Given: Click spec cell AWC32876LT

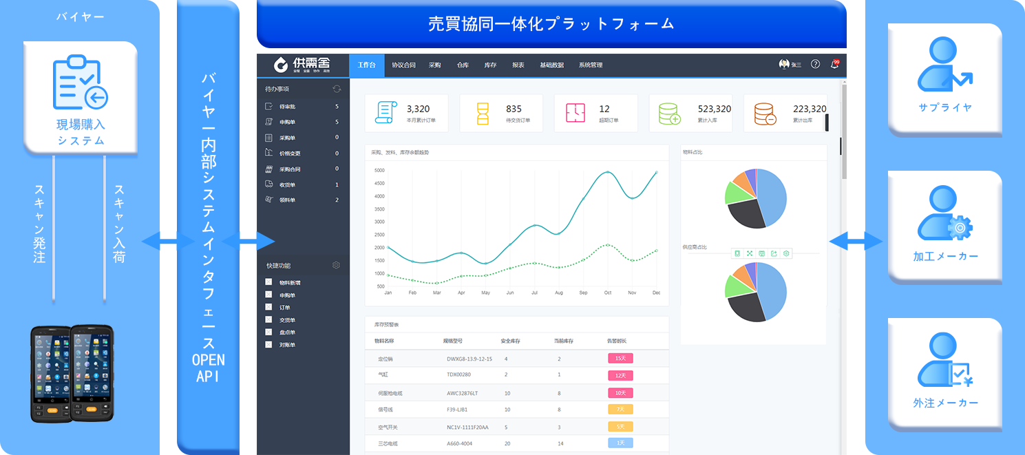Looking at the screenshot, I should point(463,393).
